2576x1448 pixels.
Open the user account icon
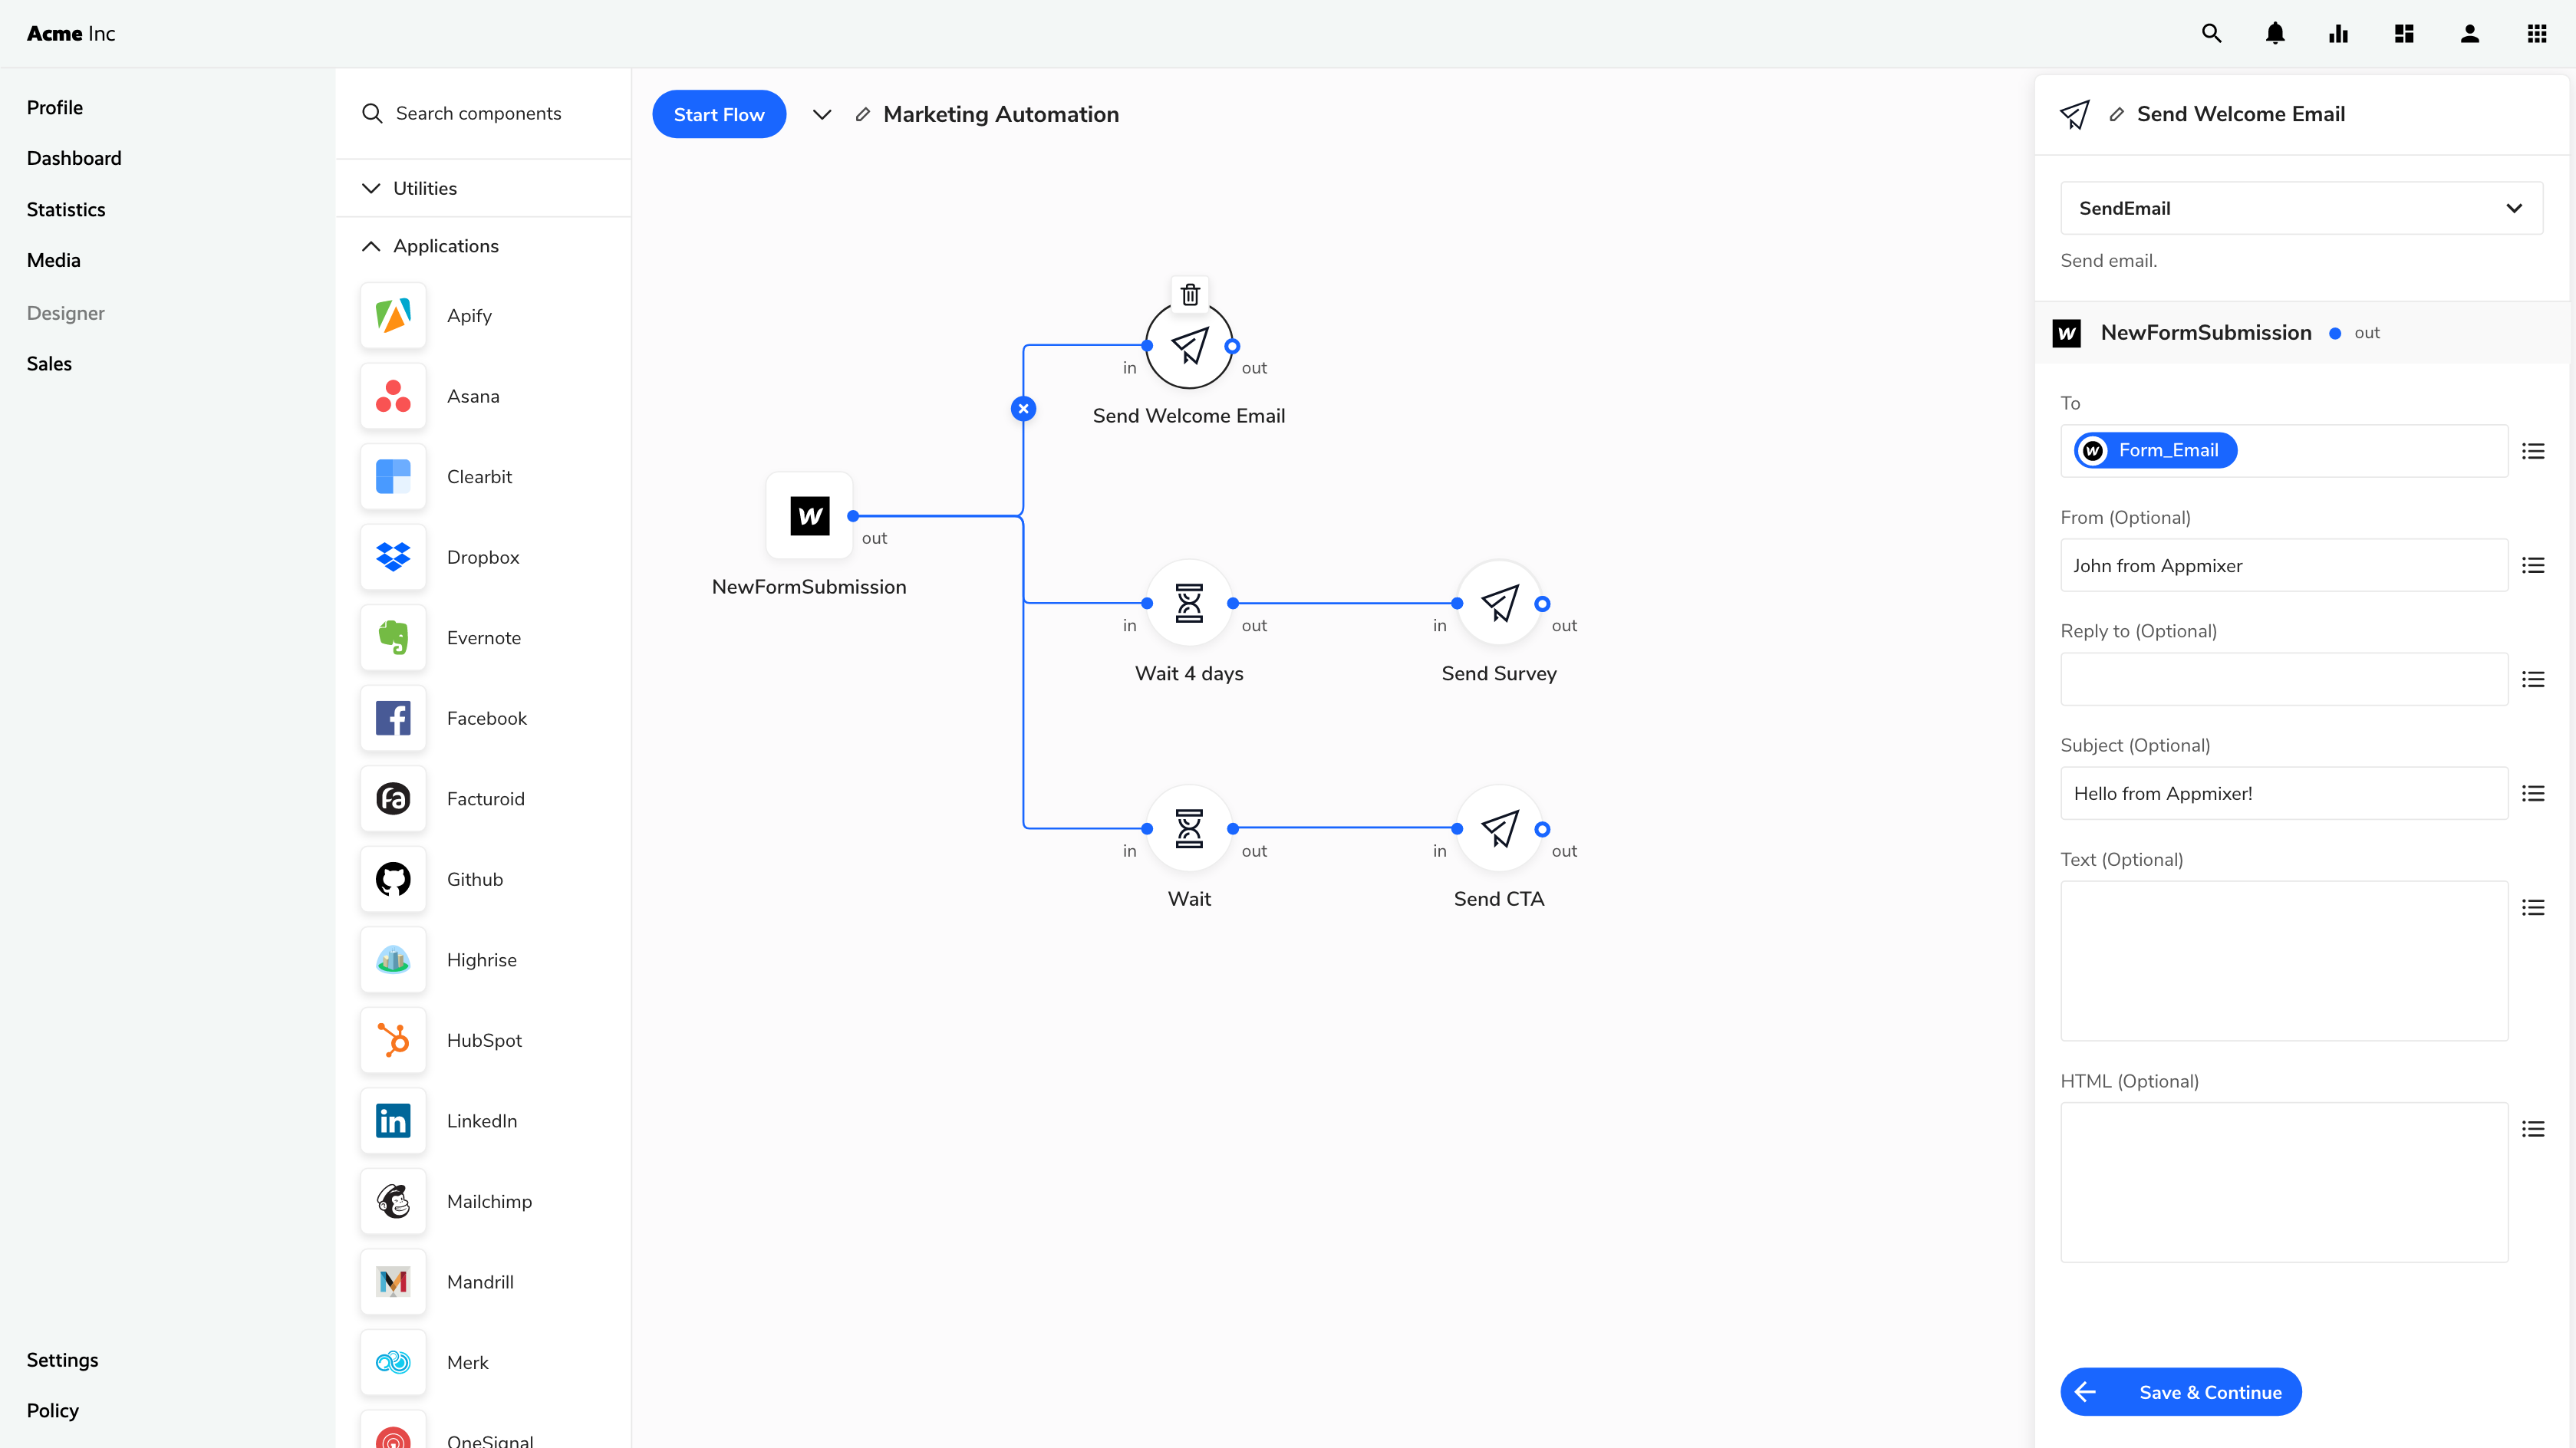pyautogui.click(x=2470, y=33)
